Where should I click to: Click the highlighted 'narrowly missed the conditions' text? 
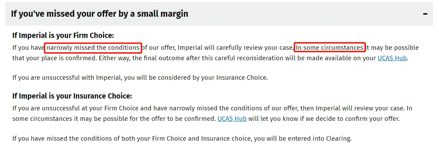tap(93, 48)
